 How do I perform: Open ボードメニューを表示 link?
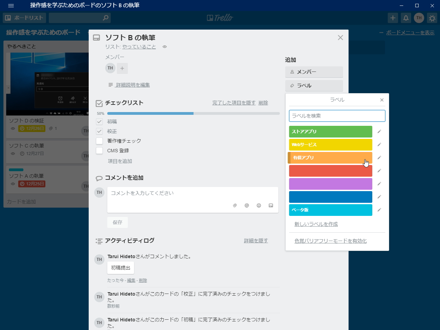click(x=410, y=33)
